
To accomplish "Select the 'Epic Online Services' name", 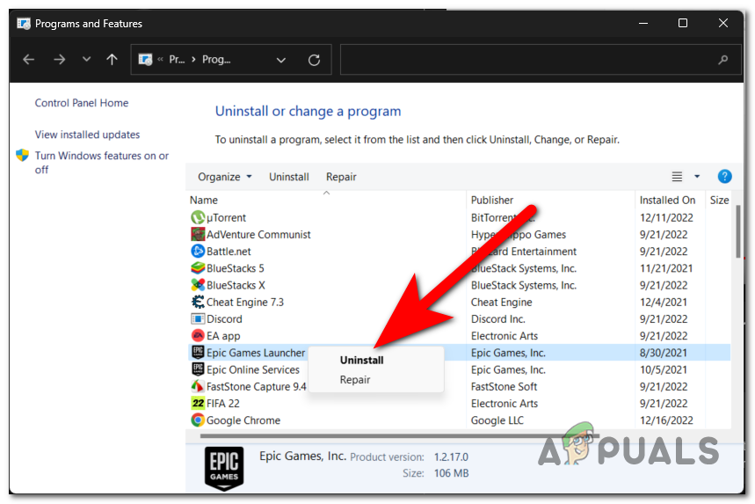I will click(253, 369).
